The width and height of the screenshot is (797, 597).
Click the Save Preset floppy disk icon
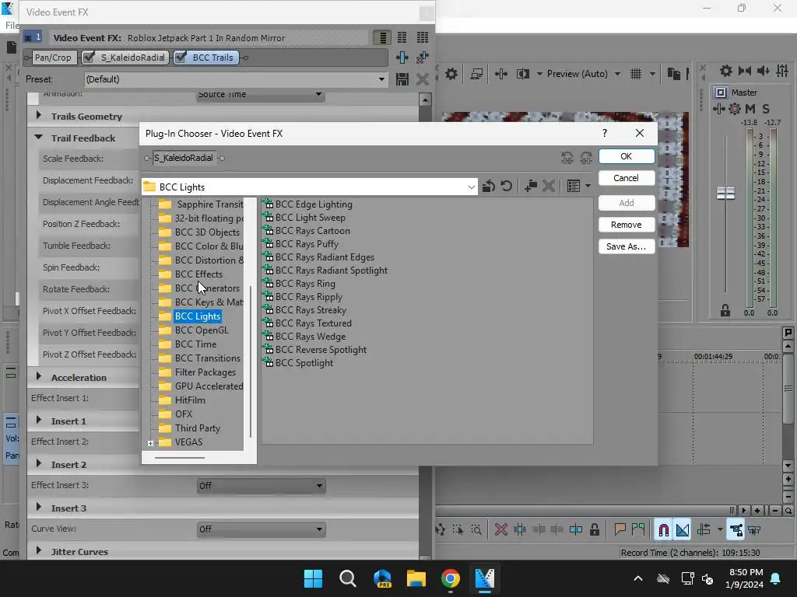click(x=402, y=79)
